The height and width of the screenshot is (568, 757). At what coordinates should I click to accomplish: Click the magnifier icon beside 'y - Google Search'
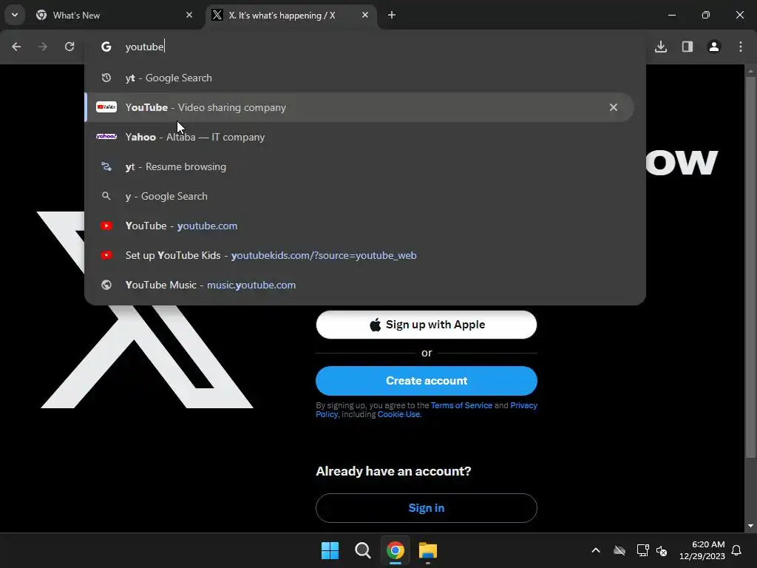point(106,196)
